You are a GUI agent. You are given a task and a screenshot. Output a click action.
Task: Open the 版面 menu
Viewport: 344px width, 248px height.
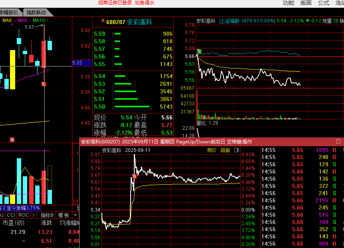306,3
